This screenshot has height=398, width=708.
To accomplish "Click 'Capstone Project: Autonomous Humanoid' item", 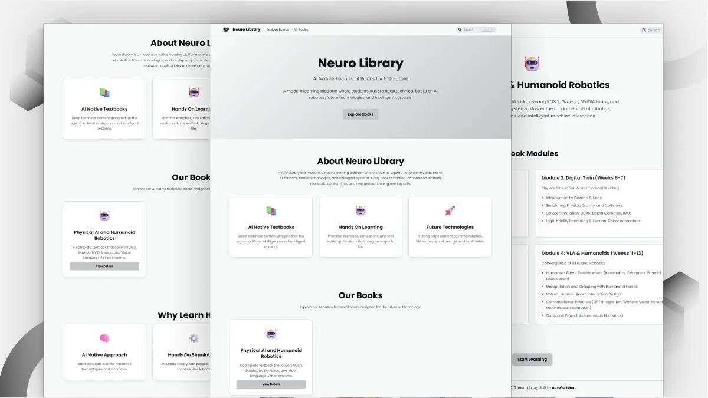I will click(x=585, y=315).
